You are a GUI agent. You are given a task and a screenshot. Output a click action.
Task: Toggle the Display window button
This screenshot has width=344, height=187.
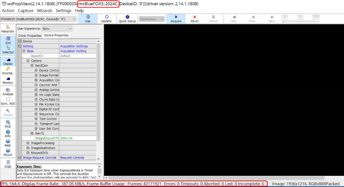pyautogui.click(x=8, y=61)
